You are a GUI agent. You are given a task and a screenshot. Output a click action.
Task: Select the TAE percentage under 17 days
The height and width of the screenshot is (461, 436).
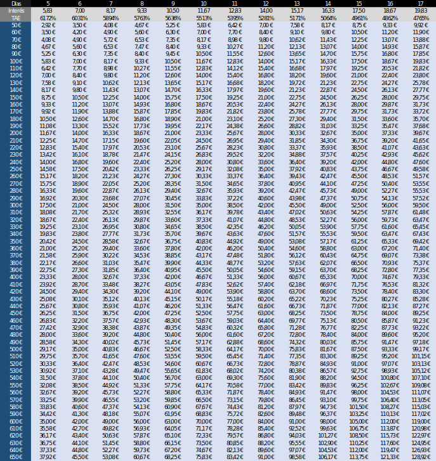coord(420,18)
